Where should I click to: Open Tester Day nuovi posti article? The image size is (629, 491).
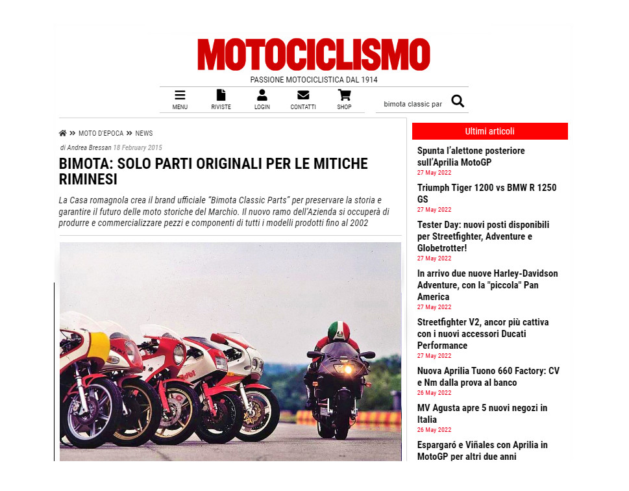483,236
